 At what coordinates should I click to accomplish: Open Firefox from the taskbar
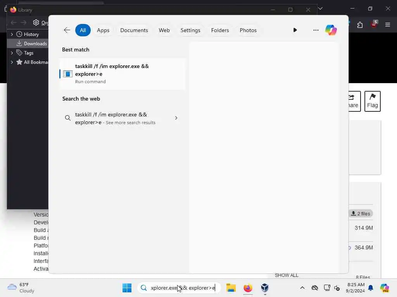(248, 288)
